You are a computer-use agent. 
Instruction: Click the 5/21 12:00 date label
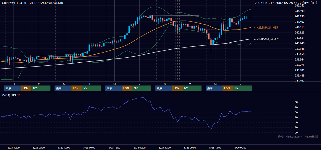[14, 148]
